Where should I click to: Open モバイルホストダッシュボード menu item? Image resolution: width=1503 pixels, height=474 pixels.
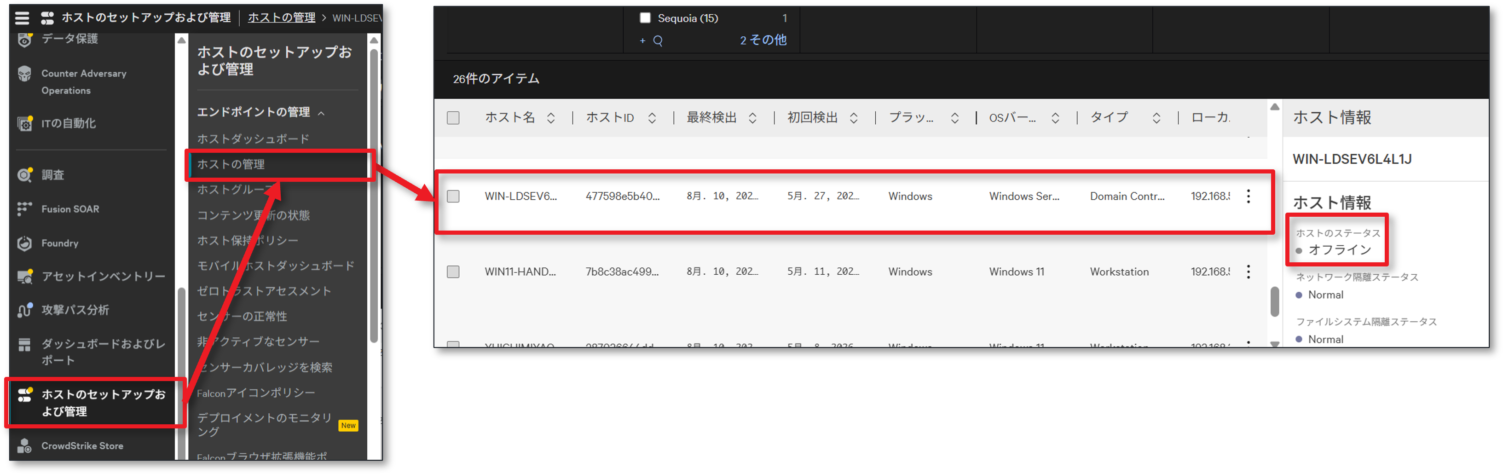click(276, 266)
